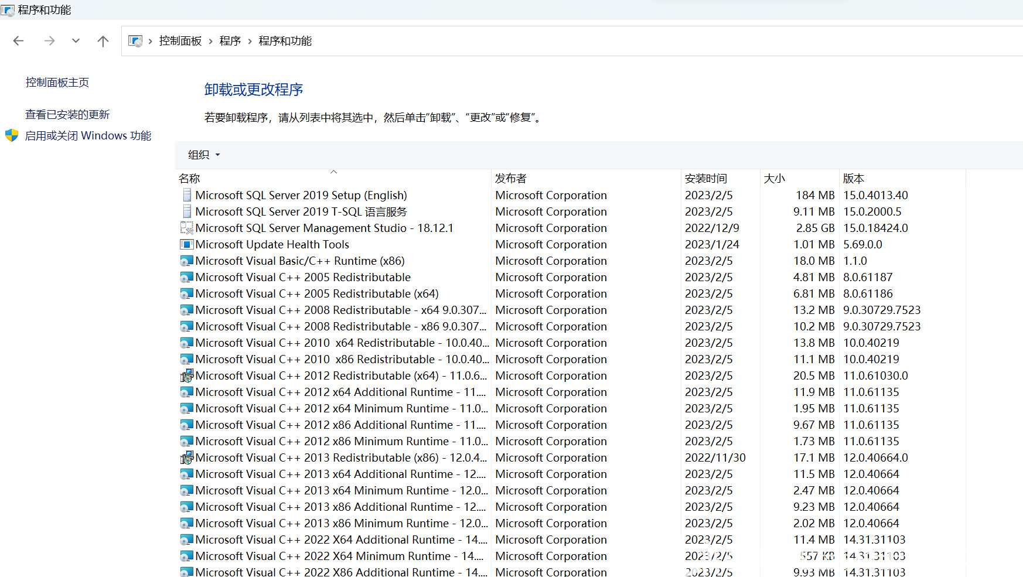The image size is (1023, 577).
Task: Select 程序和功能 in the breadcrumb path
Action: 285,41
